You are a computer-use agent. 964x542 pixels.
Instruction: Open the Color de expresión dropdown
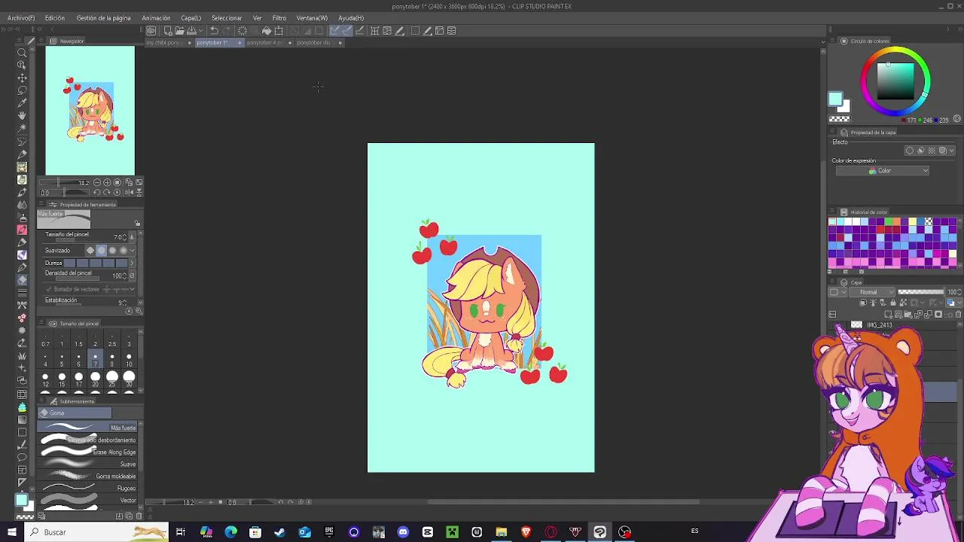click(882, 171)
